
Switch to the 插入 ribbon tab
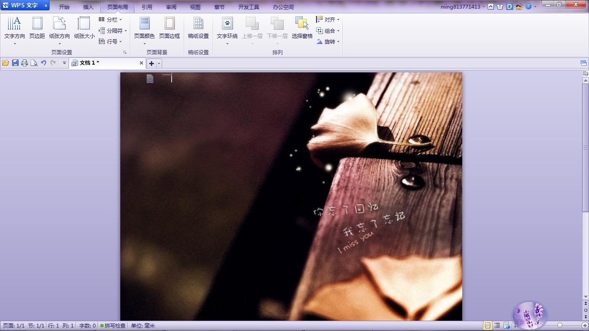[88, 7]
